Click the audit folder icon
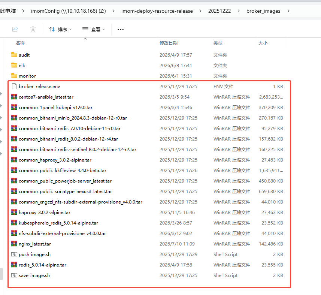The height and width of the screenshot is (295, 321). click(14, 55)
